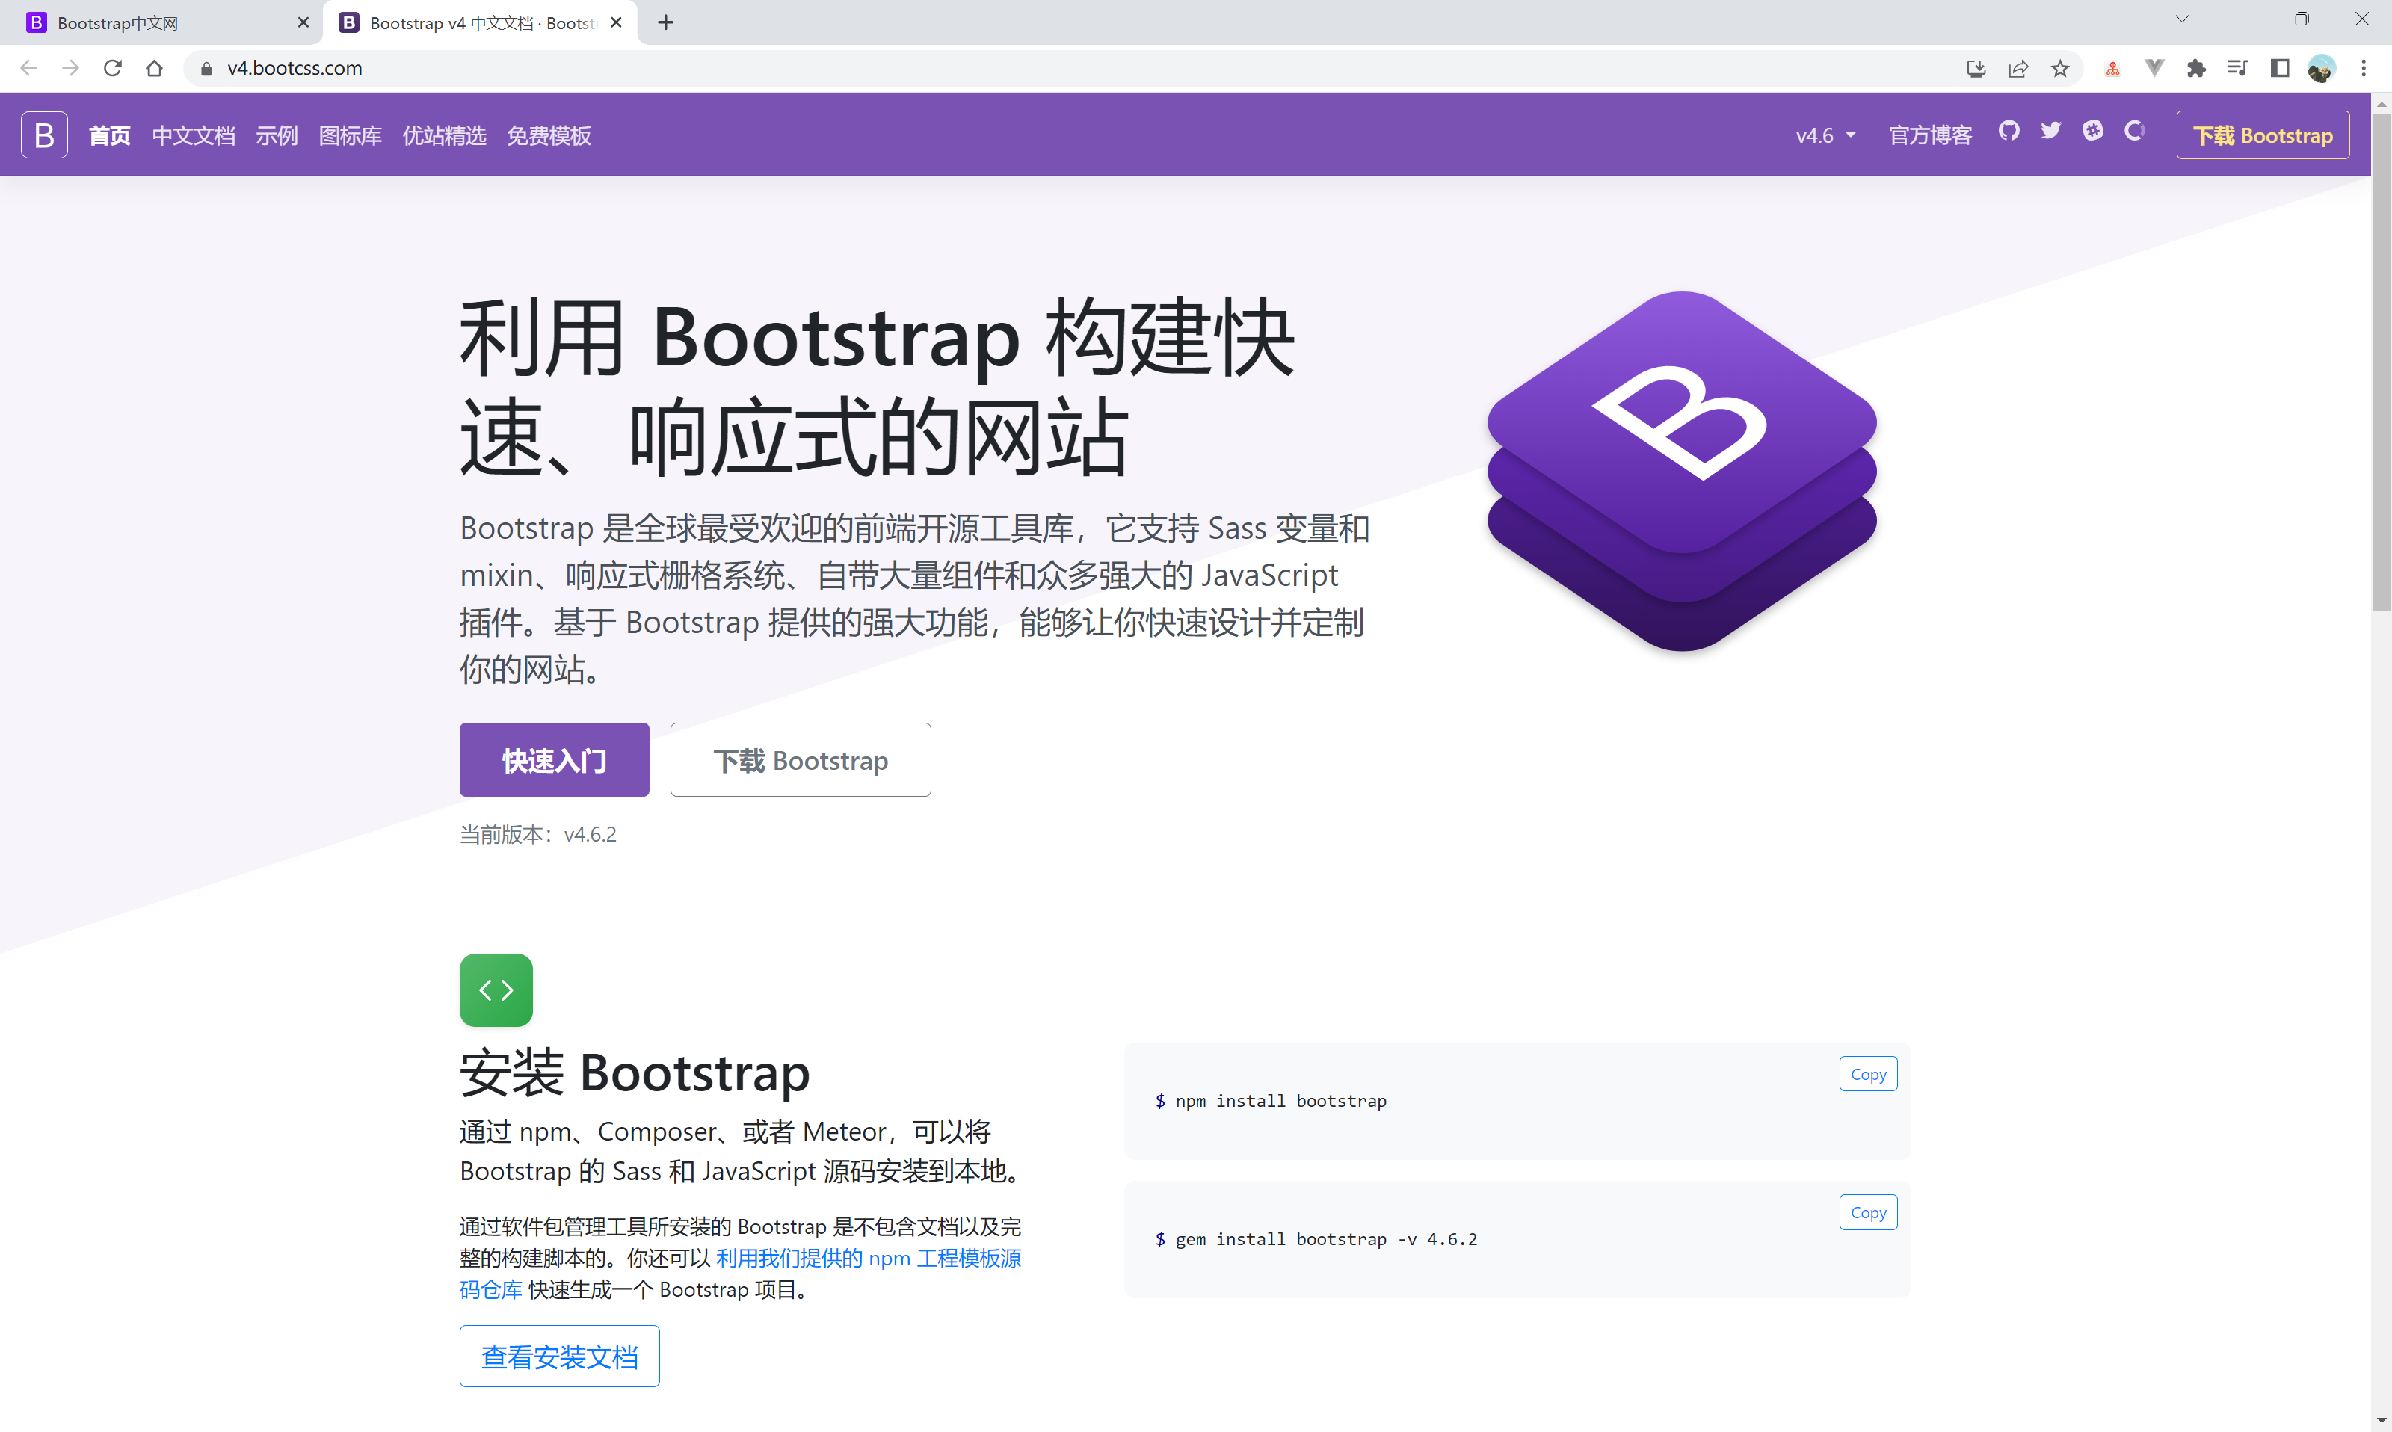Copy the npm install bootstrap command
2392x1432 pixels.
pos(1867,1073)
